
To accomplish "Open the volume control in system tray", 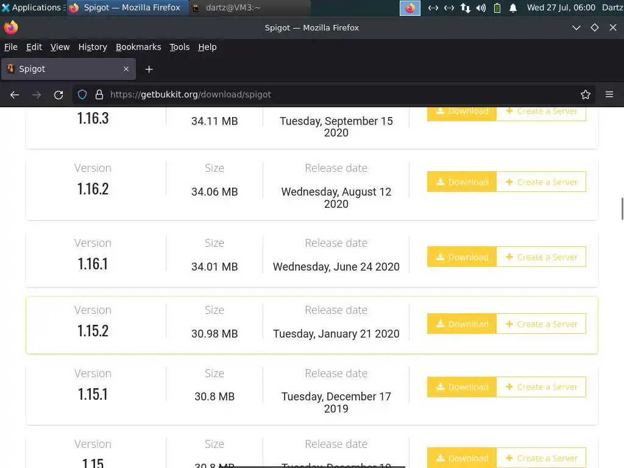I will (481, 8).
